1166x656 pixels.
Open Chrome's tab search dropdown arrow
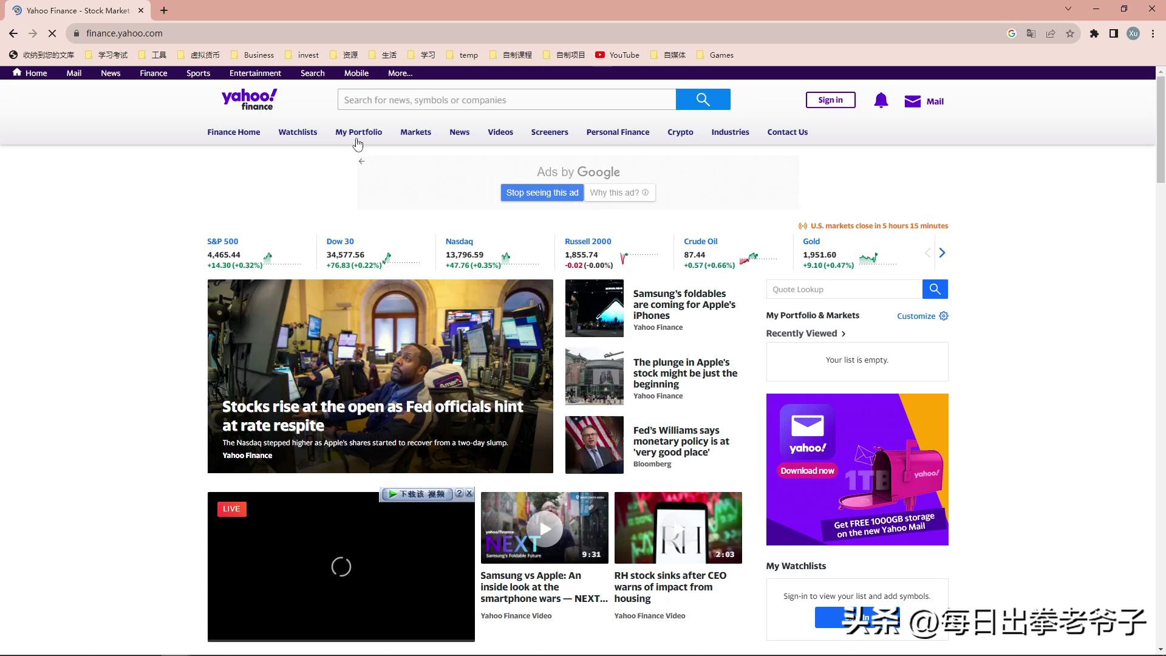1068,9
